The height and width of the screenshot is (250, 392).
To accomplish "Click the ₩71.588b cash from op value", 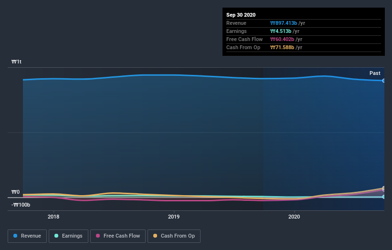I will 282,47.
